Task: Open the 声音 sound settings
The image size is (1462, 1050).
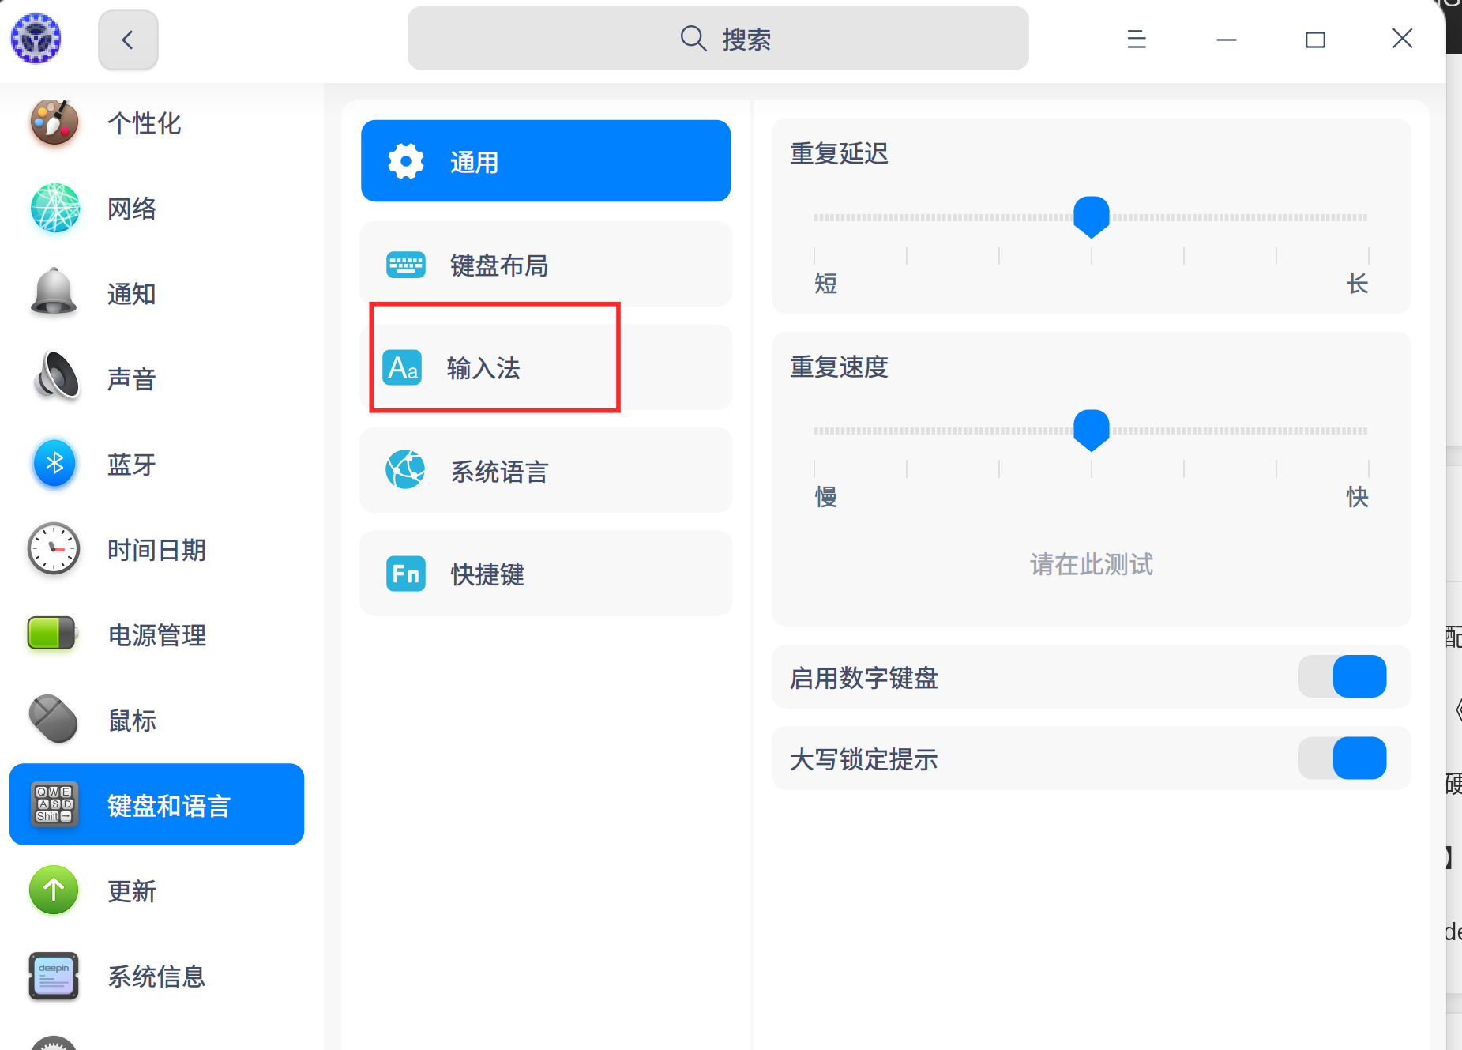Action: pyautogui.click(x=131, y=379)
